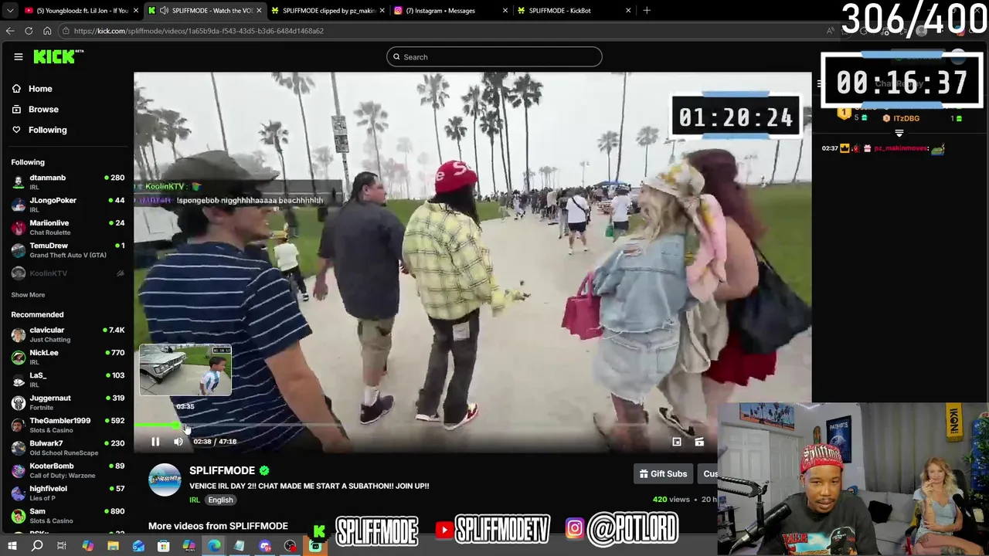Image resolution: width=989 pixels, height=556 pixels.
Task: Toggle theater mode on video player
Action: (x=677, y=442)
